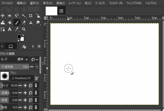Open the dock tab configuration menu

(x=39, y=46)
